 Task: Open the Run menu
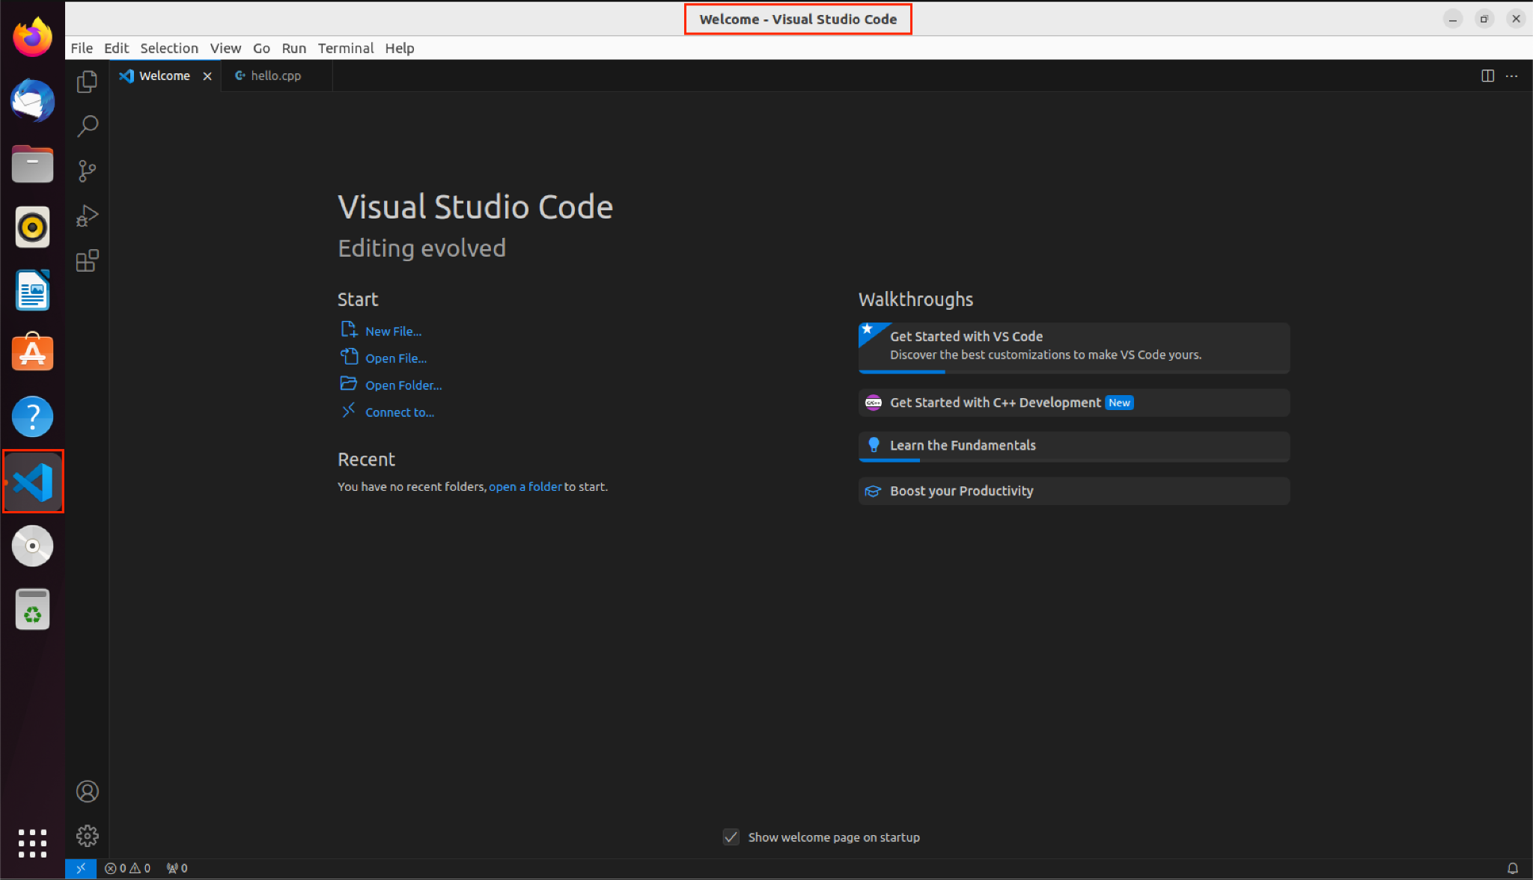294,48
